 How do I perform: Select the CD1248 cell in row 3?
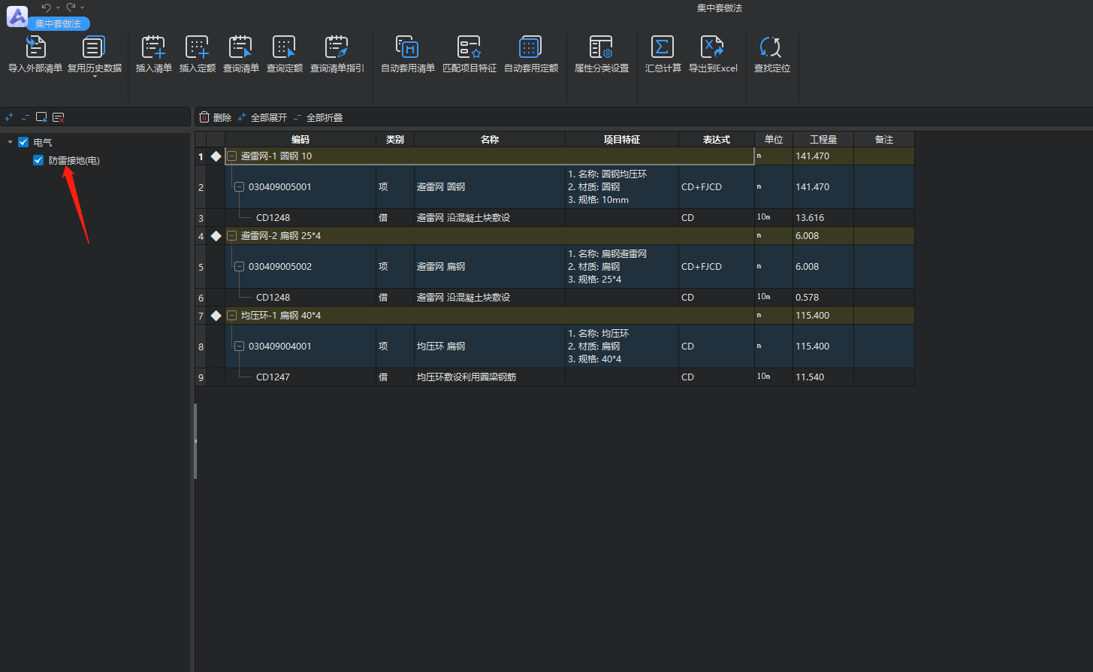(300, 218)
